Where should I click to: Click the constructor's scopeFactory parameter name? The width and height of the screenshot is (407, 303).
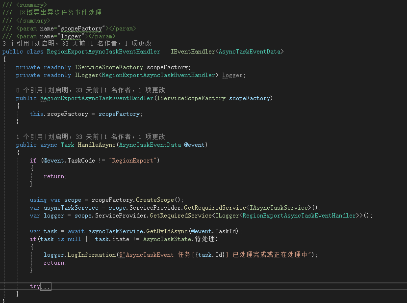(250, 98)
